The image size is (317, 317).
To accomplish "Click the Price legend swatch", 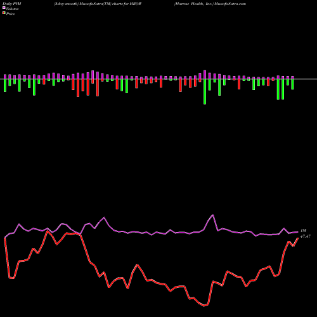I will (4, 13).
